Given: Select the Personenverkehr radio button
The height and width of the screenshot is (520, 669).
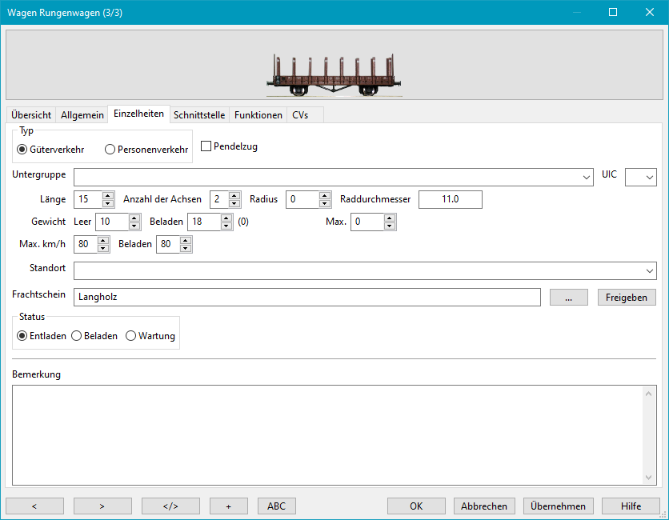Looking at the screenshot, I should 110,150.
